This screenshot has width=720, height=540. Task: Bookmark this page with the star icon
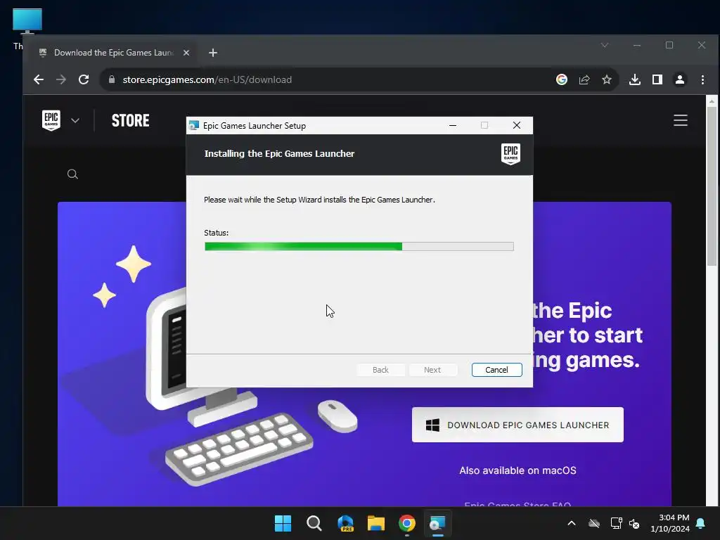click(607, 79)
